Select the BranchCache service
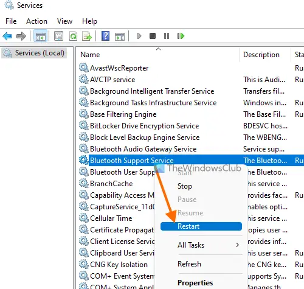The image size is (304, 289). [x=111, y=184]
